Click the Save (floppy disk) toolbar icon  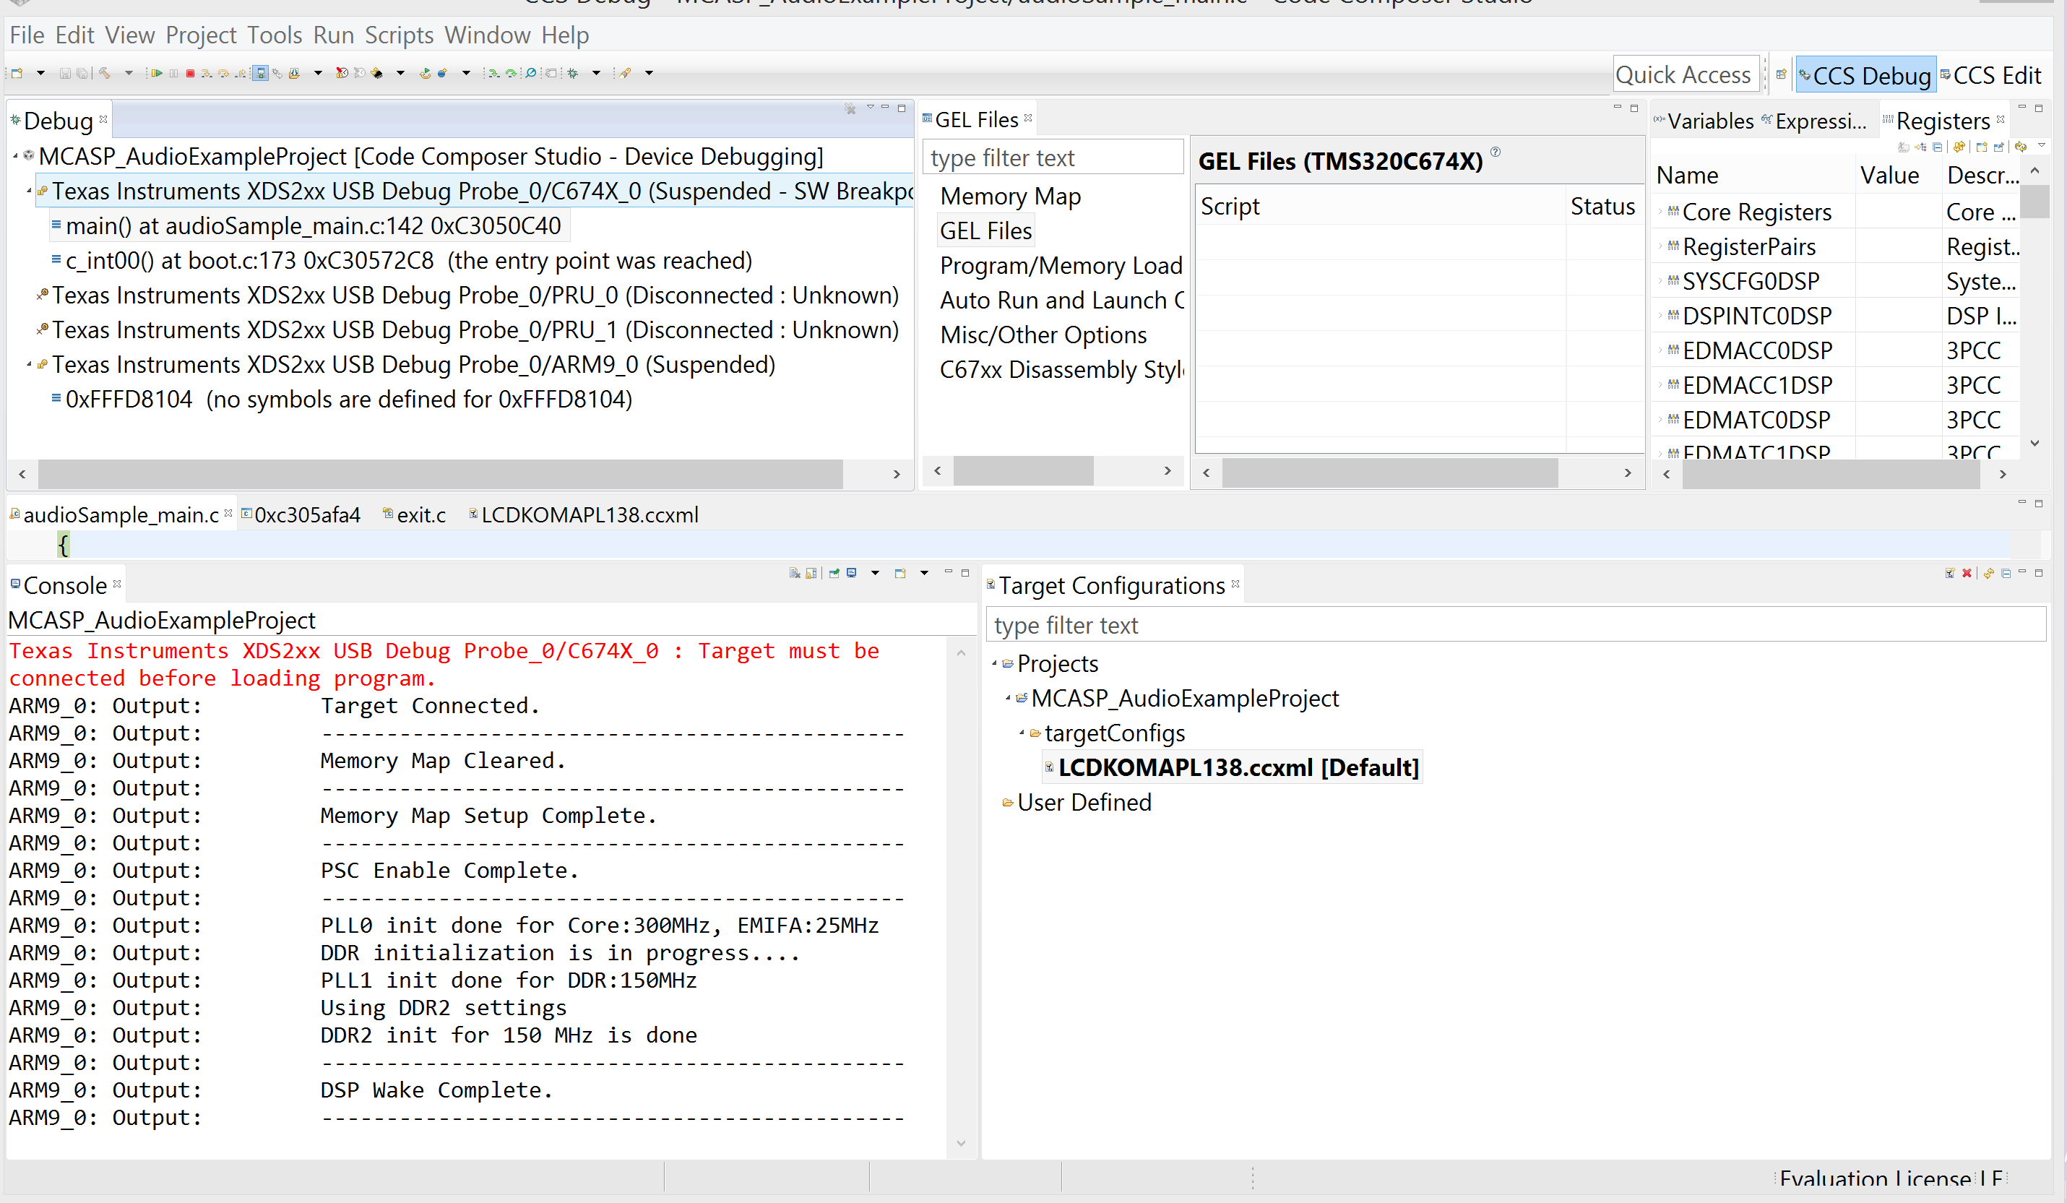coord(65,73)
